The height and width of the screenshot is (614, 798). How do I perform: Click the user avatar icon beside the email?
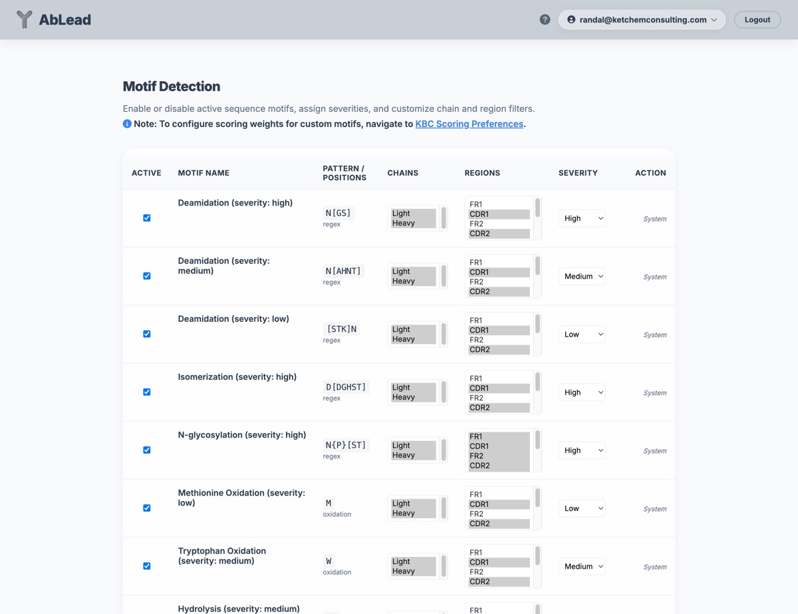click(x=571, y=20)
